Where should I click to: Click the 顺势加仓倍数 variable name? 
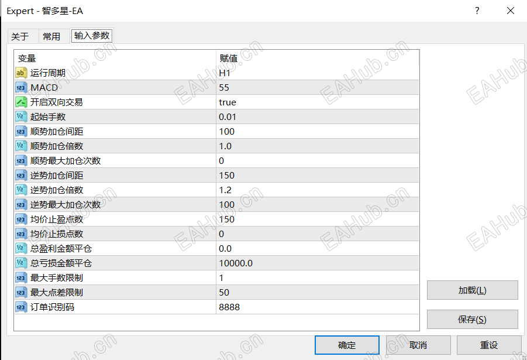[57, 146]
